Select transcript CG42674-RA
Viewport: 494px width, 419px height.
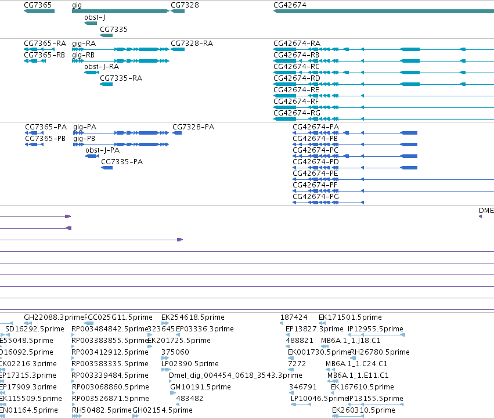[x=384, y=49]
